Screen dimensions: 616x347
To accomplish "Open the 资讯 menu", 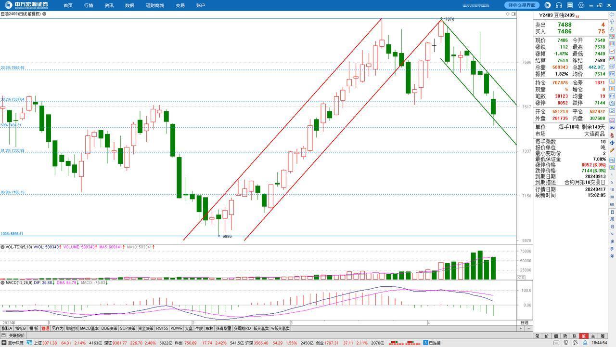I will tap(109, 5).
